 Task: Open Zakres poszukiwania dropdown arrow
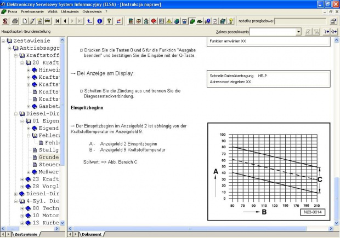298,32
